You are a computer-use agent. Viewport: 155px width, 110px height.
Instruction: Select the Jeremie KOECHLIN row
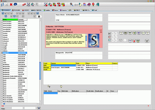[14, 35]
